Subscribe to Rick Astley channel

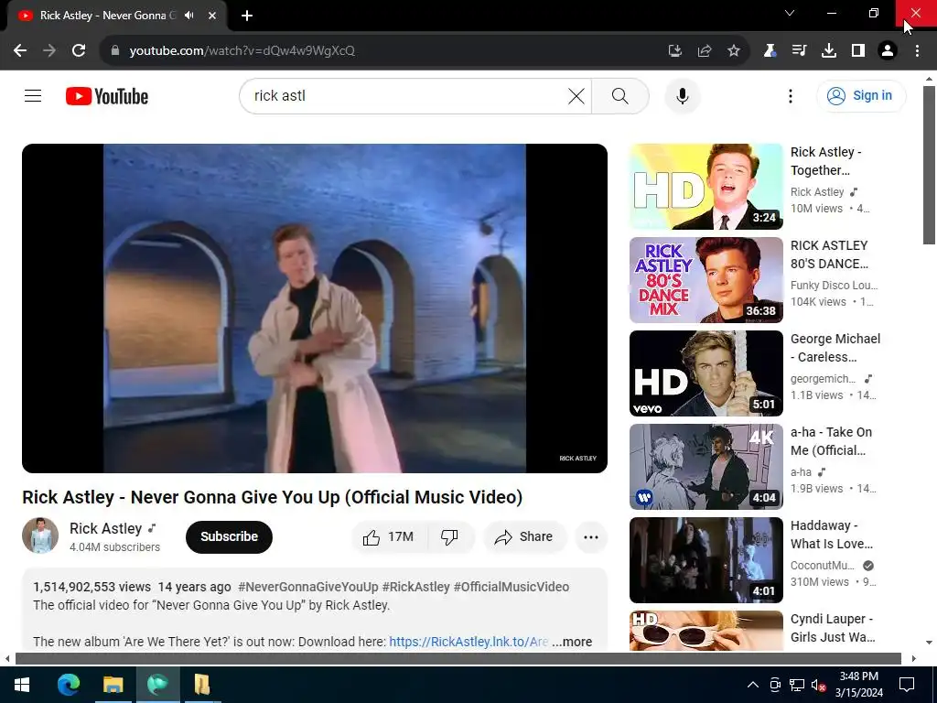(x=229, y=536)
